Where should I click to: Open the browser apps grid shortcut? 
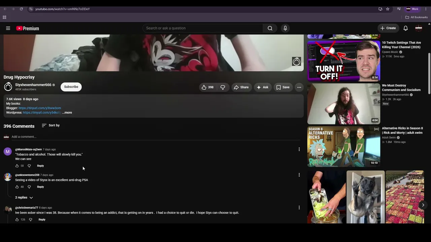[x=4, y=17]
